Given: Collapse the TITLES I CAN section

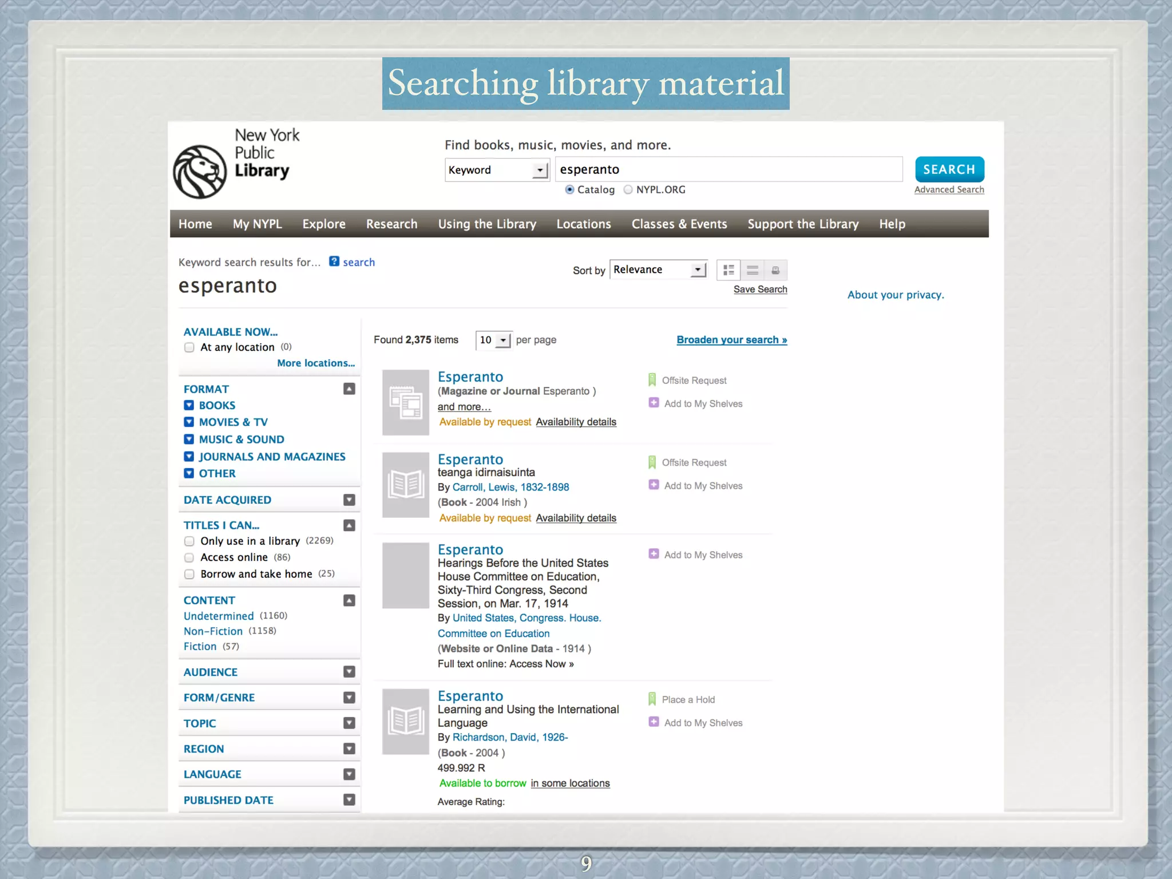Looking at the screenshot, I should 349,525.
